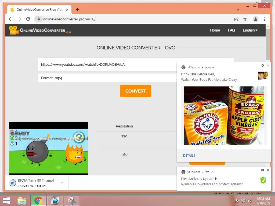Open the Windows Start button
275x206 pixels.
click(x=6, y=201)
